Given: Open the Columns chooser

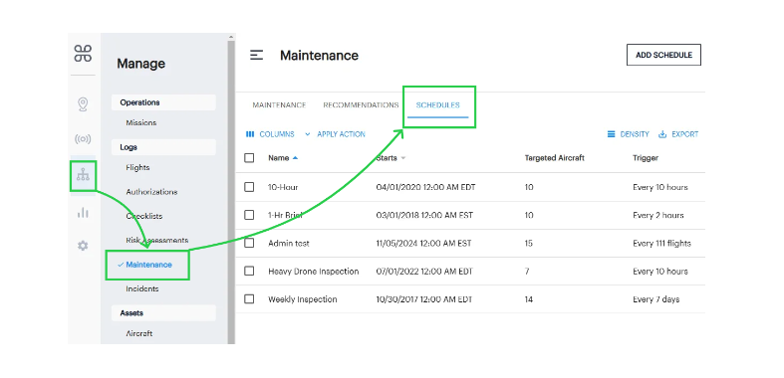Looking at the screenshot, I should point(270,134).
